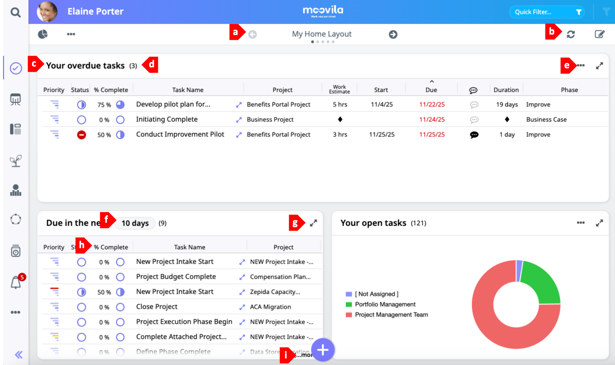Viewport: 615px width, 365px height.
Task: Go to next home layout page
Action: pyautogui.click(x=393, y=34)
